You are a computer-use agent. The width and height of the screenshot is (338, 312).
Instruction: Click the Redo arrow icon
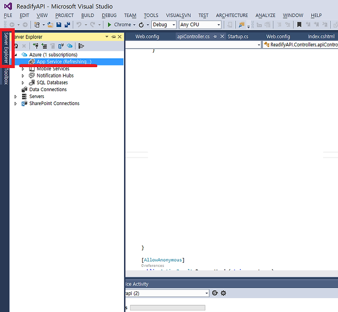92,25
